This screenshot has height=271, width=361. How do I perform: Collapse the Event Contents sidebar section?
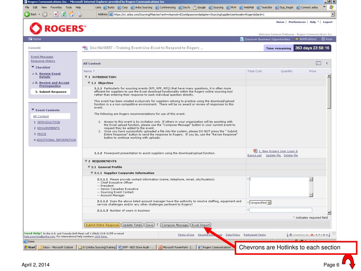click(33, 110)
